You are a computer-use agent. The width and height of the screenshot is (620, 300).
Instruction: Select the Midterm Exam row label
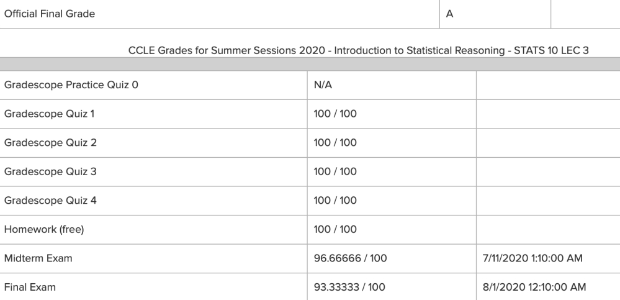pos(38,258)
